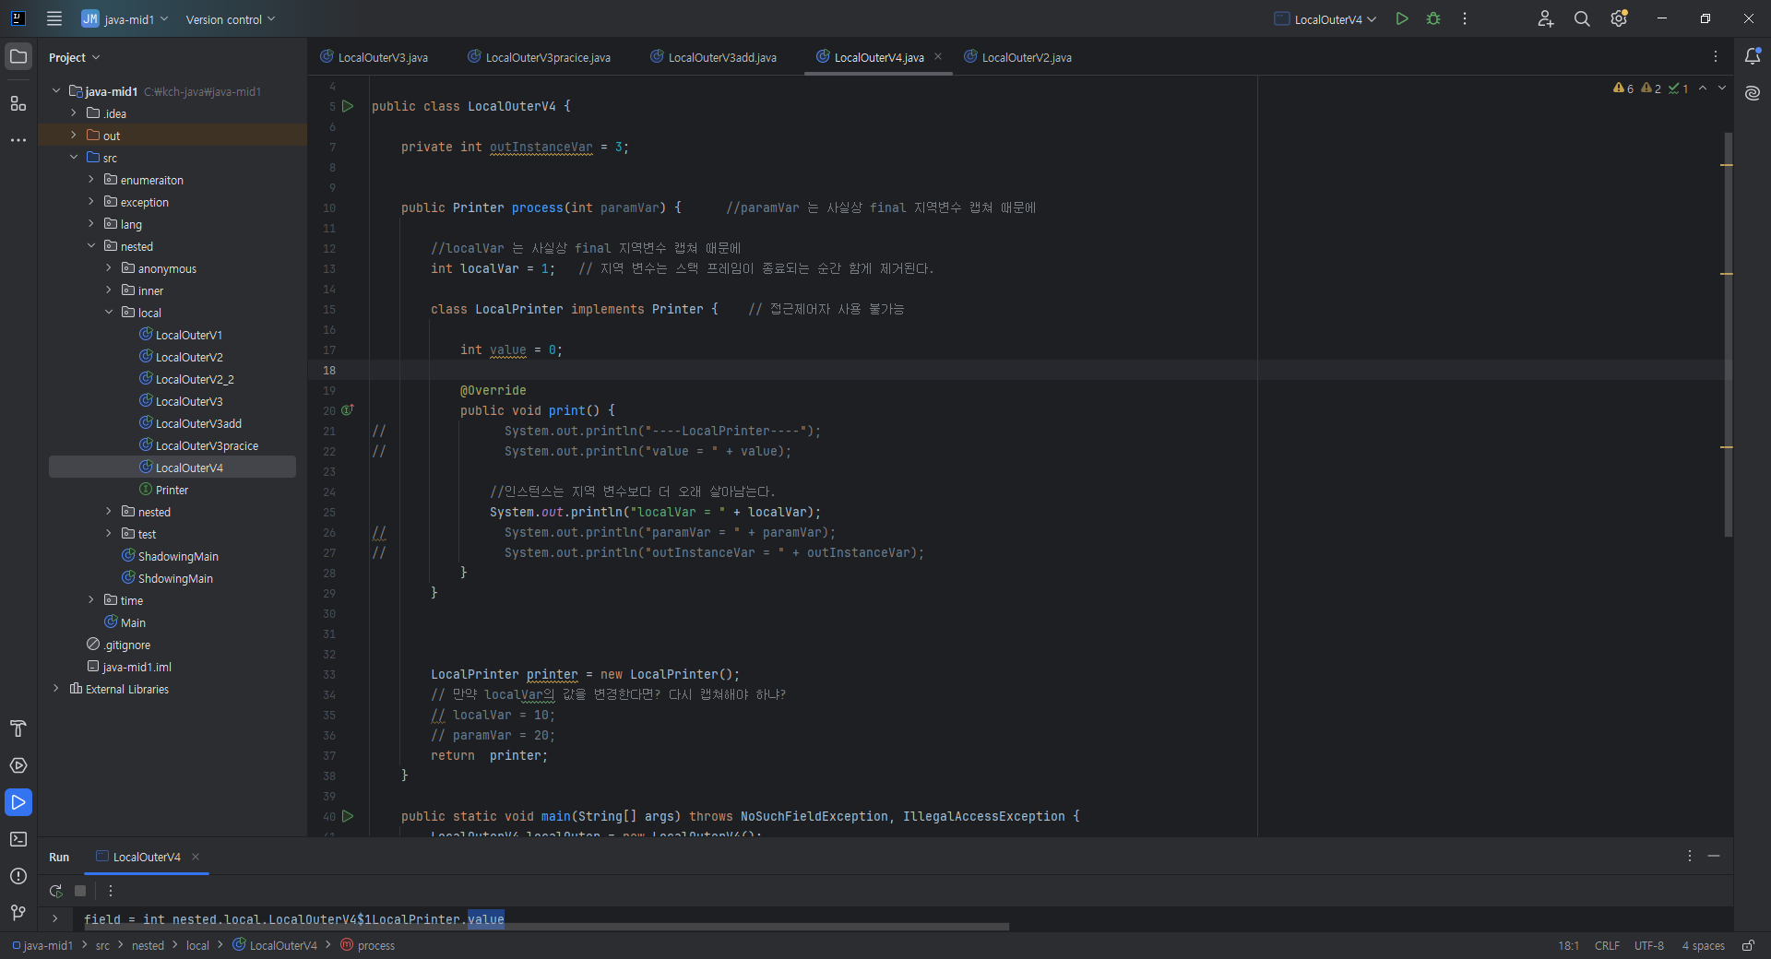Click the run gutter icon beside main method
Screen dimensions: 1771x959
click(348, 816)
